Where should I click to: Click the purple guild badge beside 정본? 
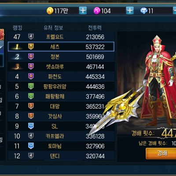pos(31,56)
